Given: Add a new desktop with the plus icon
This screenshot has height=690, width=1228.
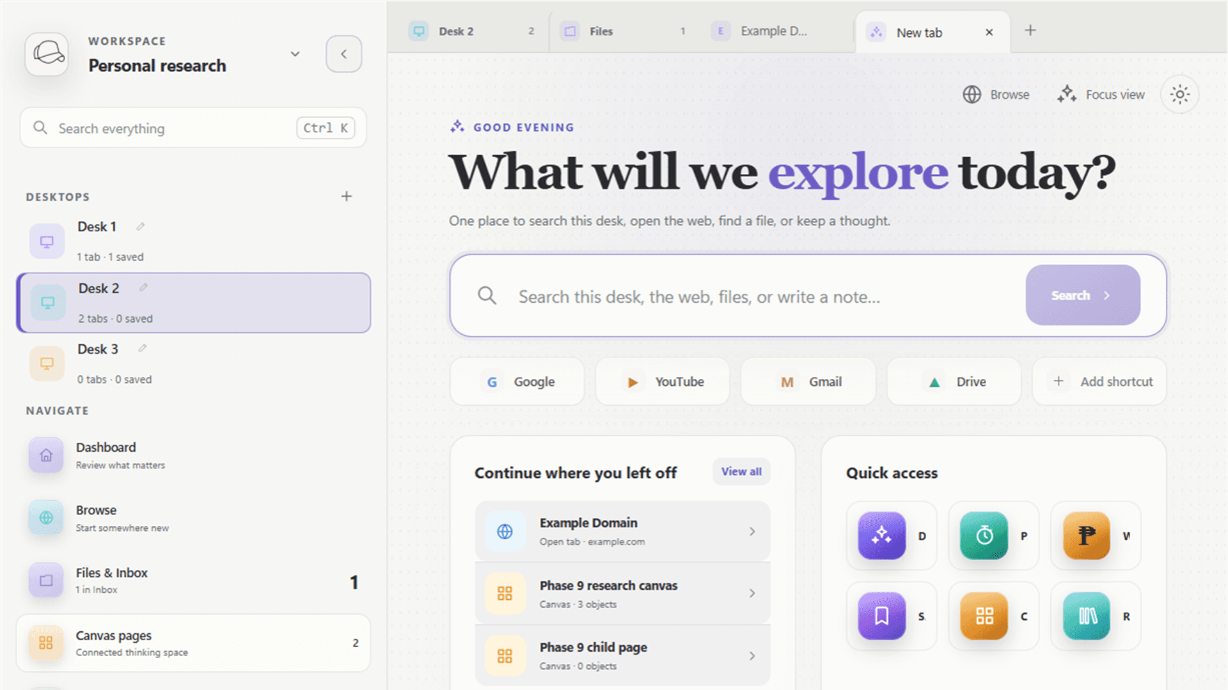Looking at the screenshot, I should point(346,196).
